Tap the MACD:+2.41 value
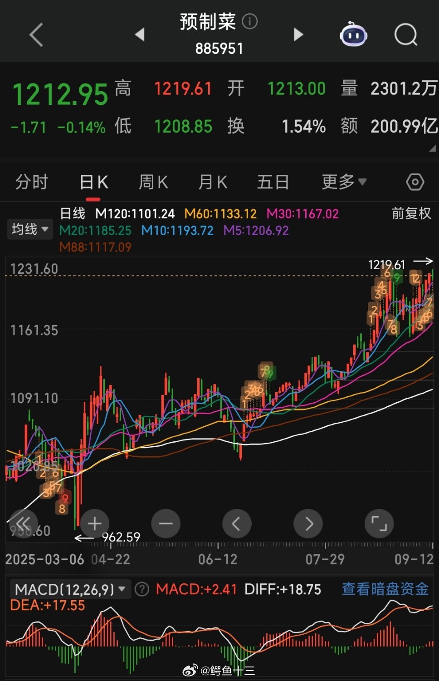 click(x=196, y=589)
